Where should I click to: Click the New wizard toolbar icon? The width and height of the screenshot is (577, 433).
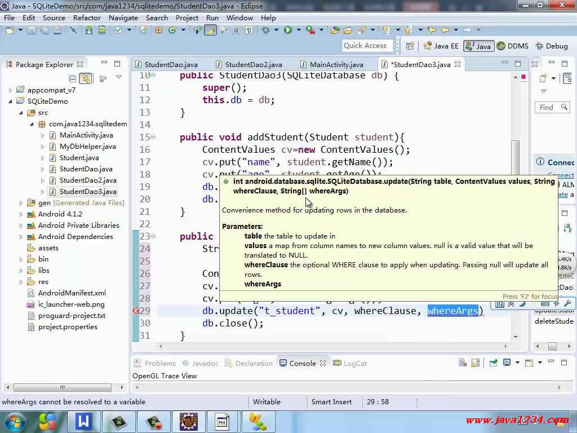coord(10,30)
